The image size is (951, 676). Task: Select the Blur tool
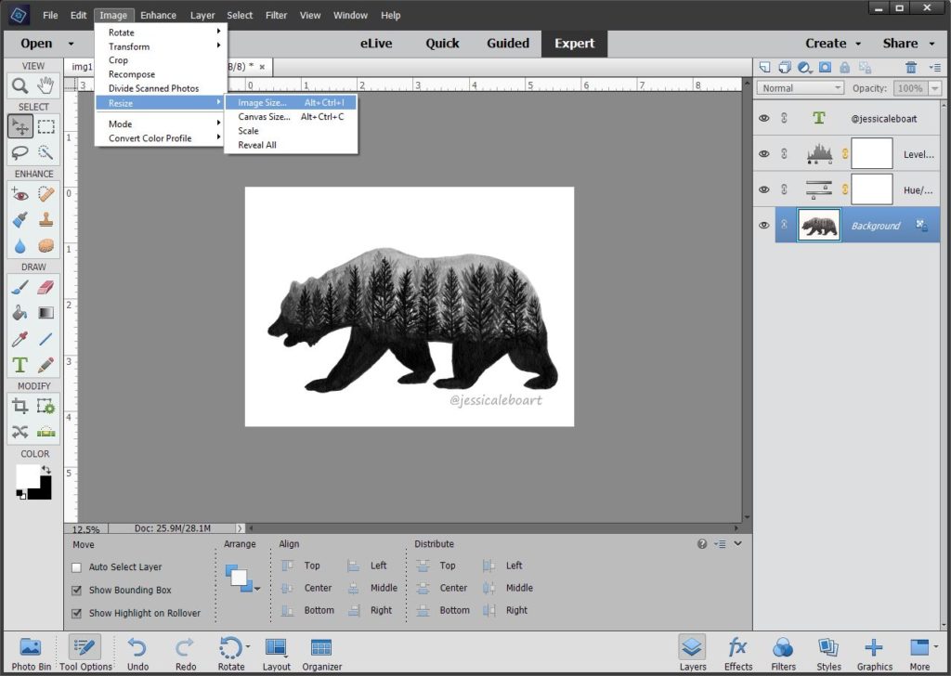[x=20, y=245]
